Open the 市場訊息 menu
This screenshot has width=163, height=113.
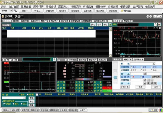(x=88, y=7)
